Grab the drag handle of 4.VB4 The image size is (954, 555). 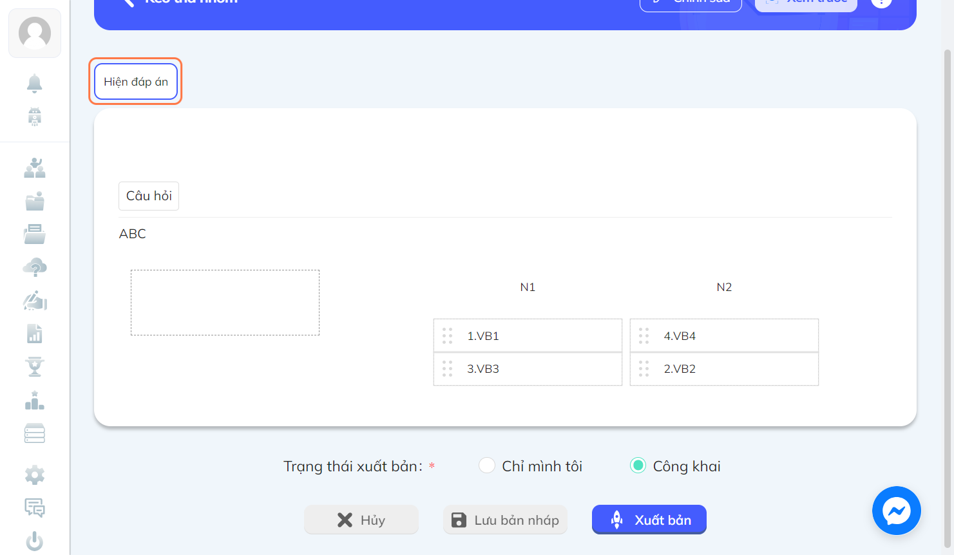(x=644, y=336)
